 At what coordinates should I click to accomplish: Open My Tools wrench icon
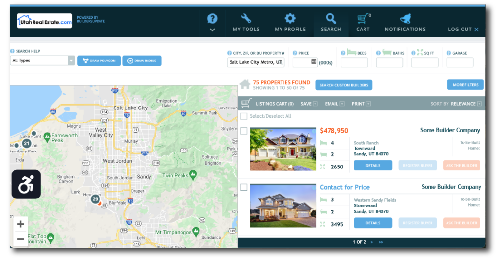(246, 19)
